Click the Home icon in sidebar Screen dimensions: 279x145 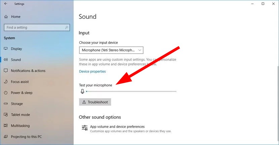[6, 16]
